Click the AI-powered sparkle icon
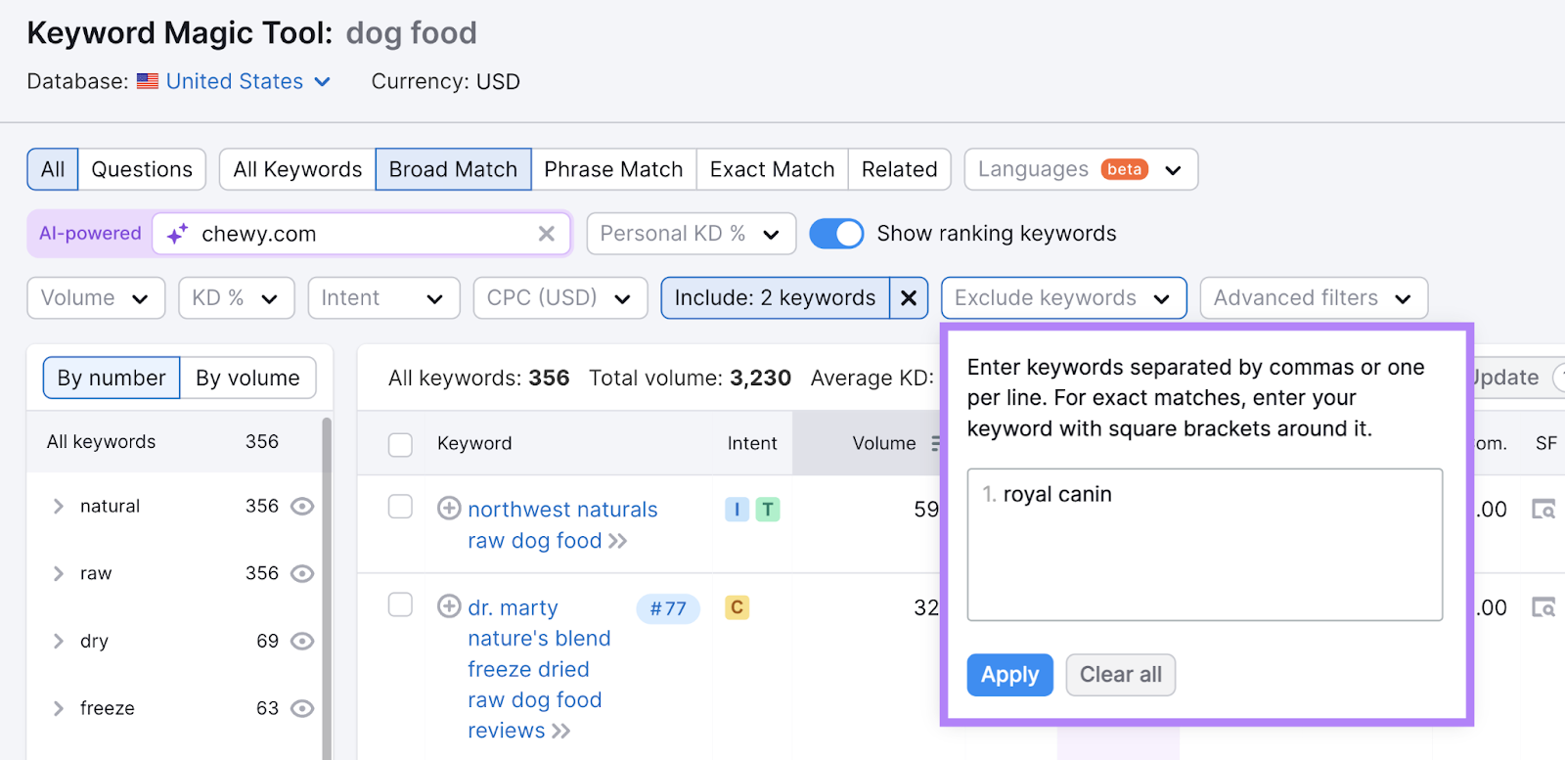 [177, 234]
